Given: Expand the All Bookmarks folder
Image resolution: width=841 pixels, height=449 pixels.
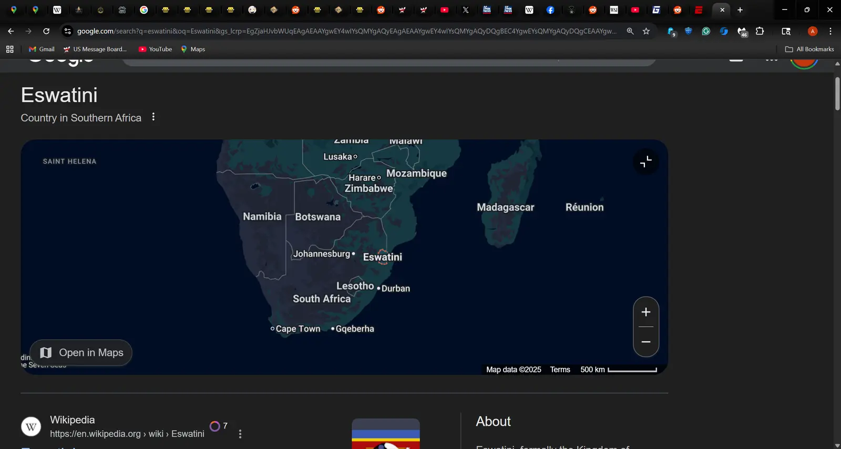Looking at the screenshot, I should [x=809, y=49].
